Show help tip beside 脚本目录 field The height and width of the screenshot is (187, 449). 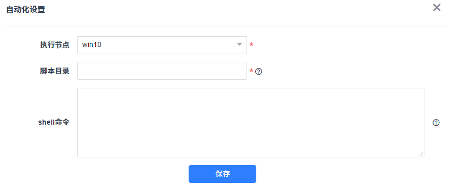[258, 71]
